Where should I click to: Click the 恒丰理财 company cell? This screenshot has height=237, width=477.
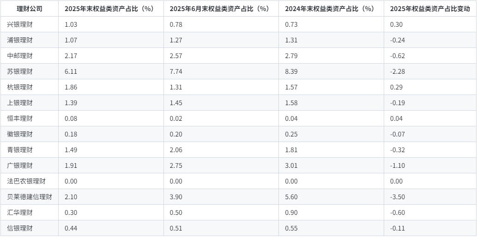(20, 118)
